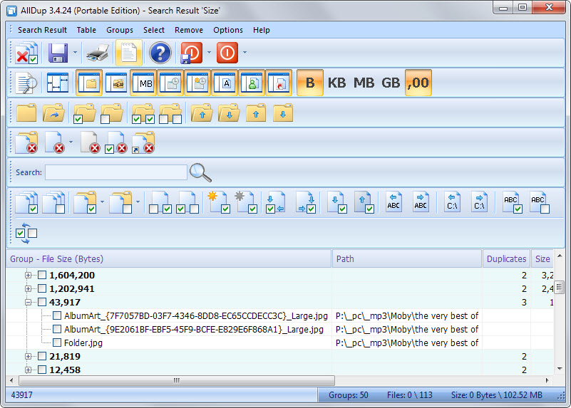The width and height of the screenshot is (571, 408).
Task: Open the Table menu
Action: tap(86, 30)
